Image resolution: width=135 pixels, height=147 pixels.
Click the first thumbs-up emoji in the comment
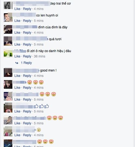tap(36, 106)
